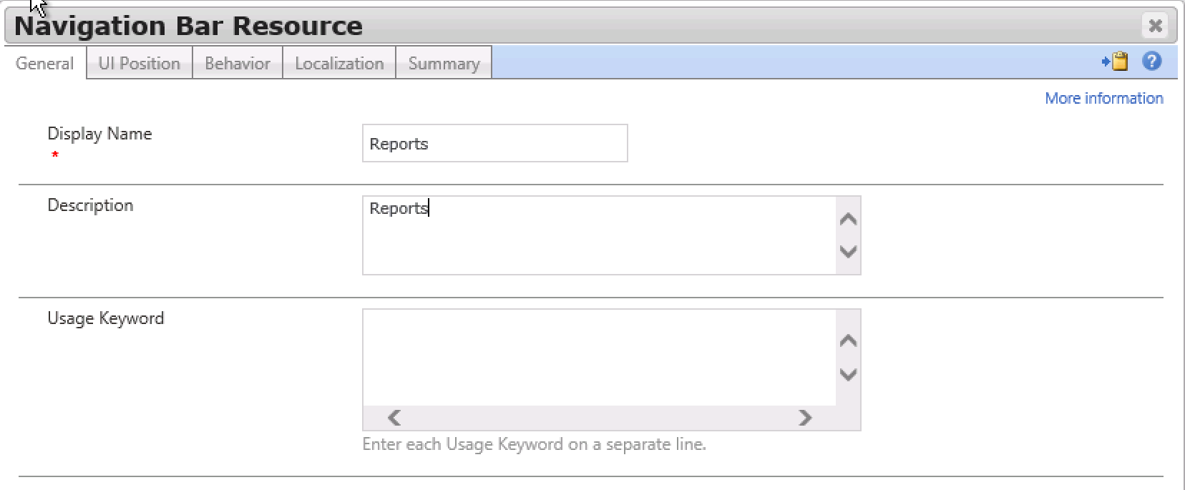Close the Navigation Bar Resource dialog
Screen dimensions: 1185x490
[x=1154, y=26]
